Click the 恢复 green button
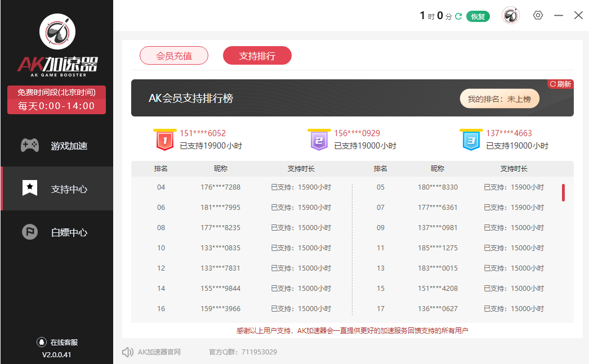The image size is (589, 364). tap(478, 16)
